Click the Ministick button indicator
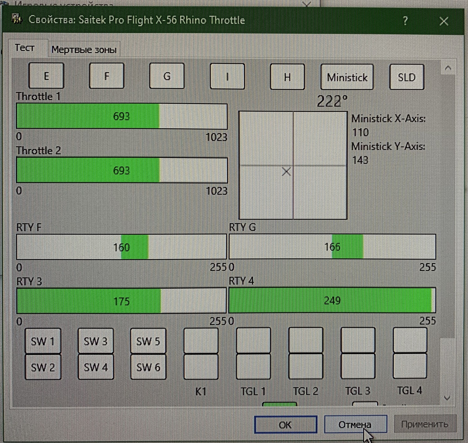The height and width of the screenshot is (443, 468). [x=347, y=77]
